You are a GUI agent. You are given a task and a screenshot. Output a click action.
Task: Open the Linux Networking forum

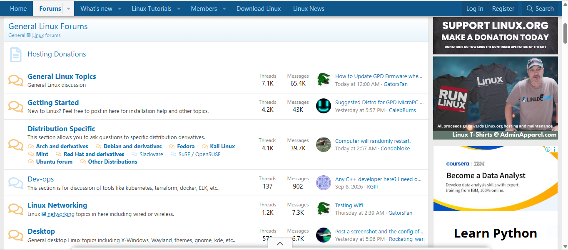click(x=57, y=205)
